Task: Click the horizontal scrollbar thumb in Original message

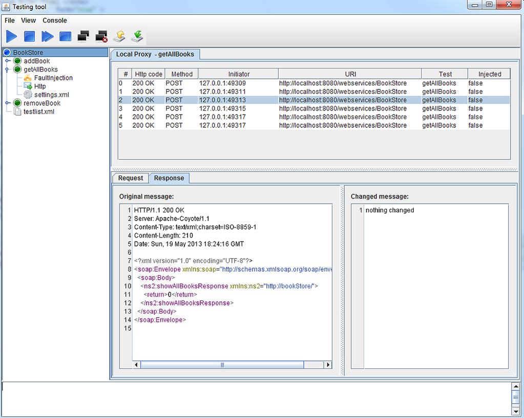Action: click(222, 365)
